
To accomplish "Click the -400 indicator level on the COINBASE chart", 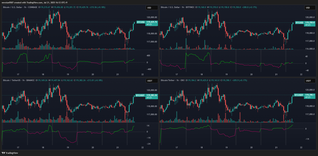I will (x=148, y=69).
